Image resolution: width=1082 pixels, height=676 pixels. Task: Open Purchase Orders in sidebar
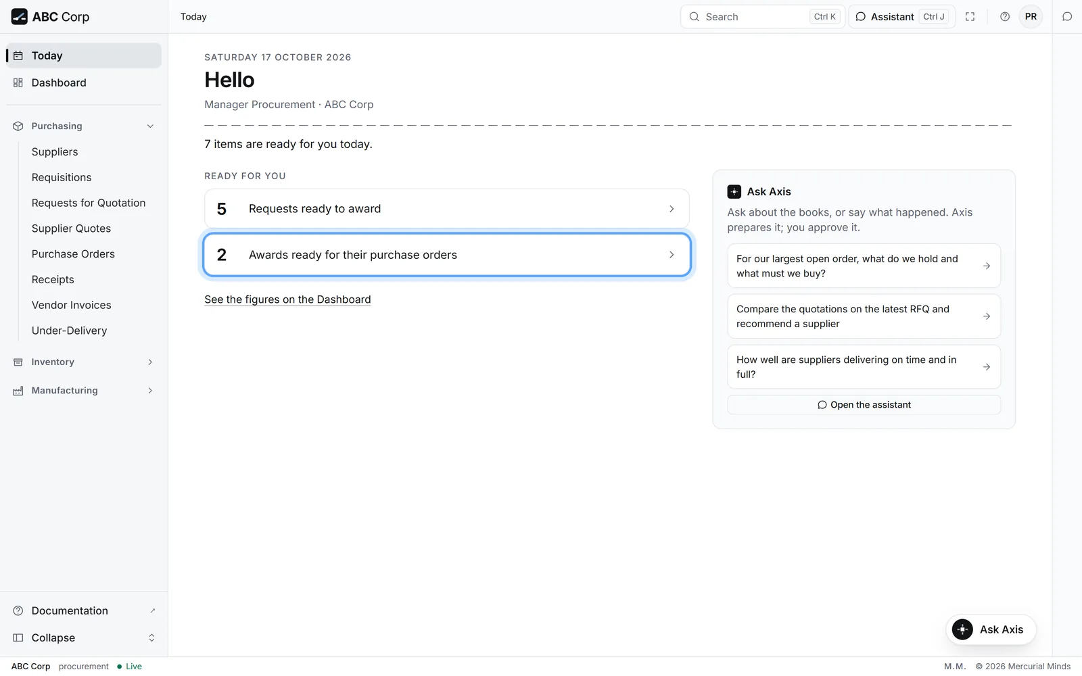click(73, 254)
